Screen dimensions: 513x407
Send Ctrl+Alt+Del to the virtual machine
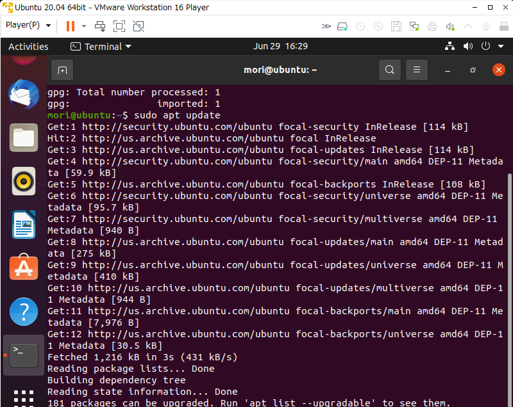coord(100,26)
